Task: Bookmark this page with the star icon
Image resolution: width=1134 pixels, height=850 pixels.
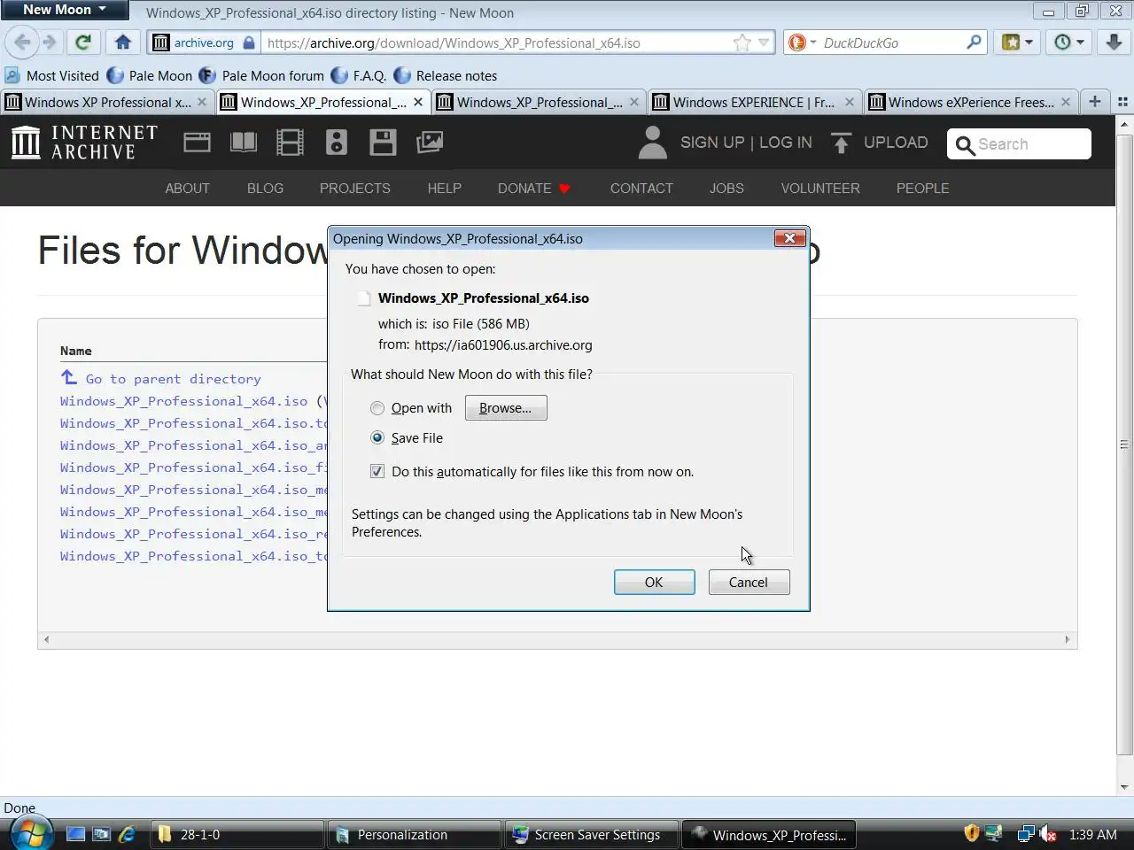Action: pyautogui.click(x=742, y=42)
